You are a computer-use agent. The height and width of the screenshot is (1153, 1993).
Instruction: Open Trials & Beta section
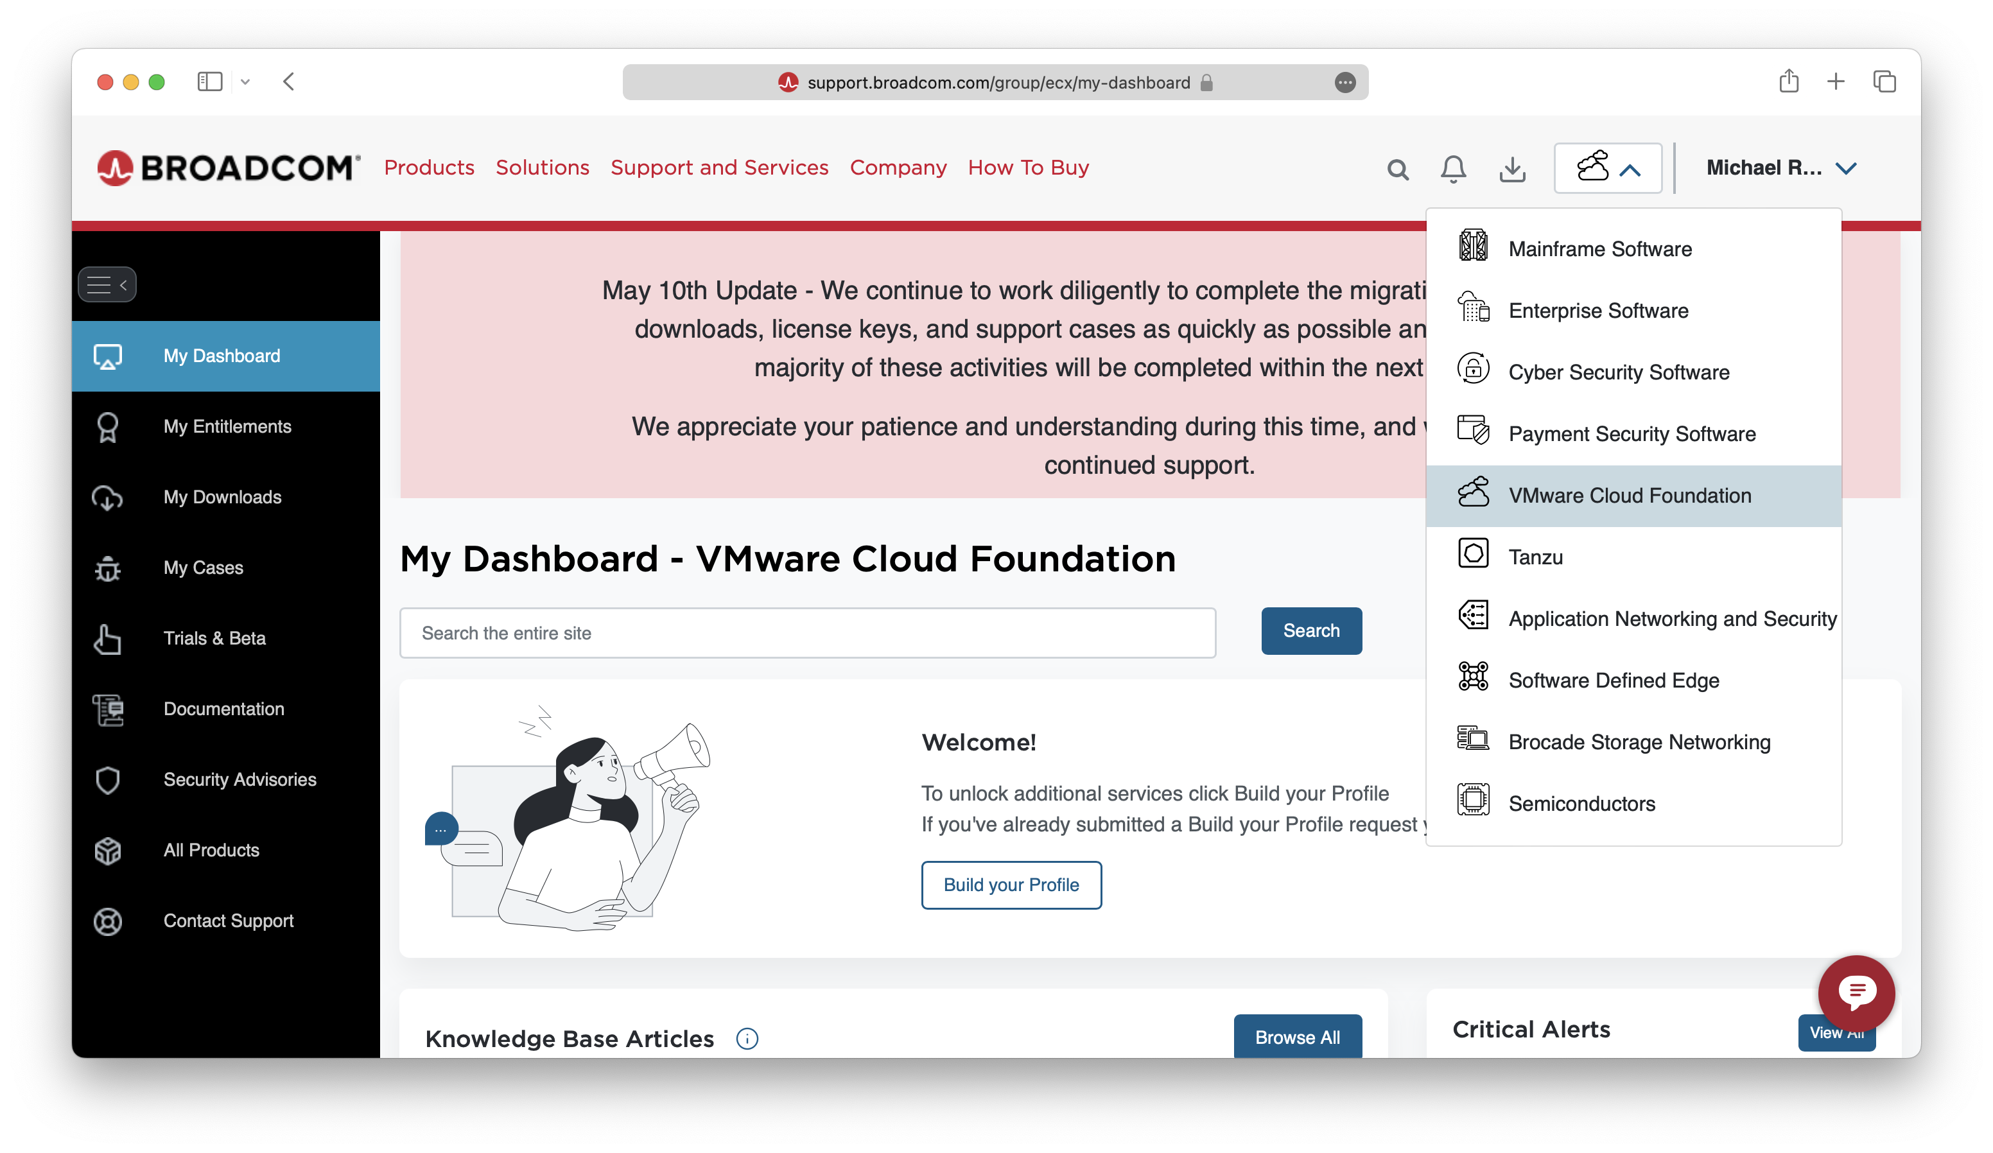225,639
